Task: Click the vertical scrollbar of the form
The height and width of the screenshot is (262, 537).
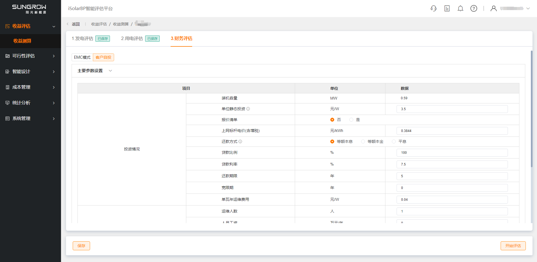Action: [531, 109]
